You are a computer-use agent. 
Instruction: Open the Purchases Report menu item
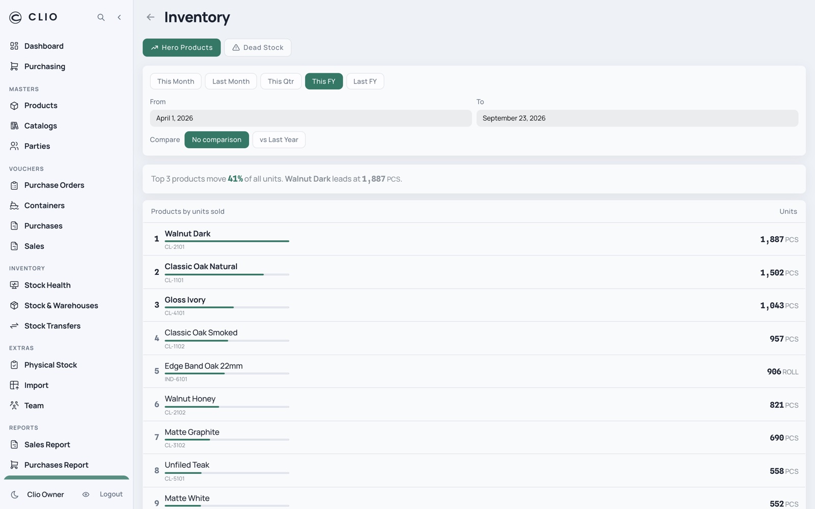click(66, 465)
